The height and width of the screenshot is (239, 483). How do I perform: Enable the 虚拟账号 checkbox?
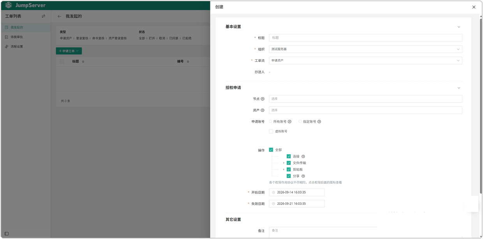coord(271,131)
